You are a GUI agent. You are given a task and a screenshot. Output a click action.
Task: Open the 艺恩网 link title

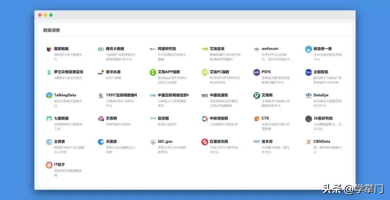pos(111,118)
